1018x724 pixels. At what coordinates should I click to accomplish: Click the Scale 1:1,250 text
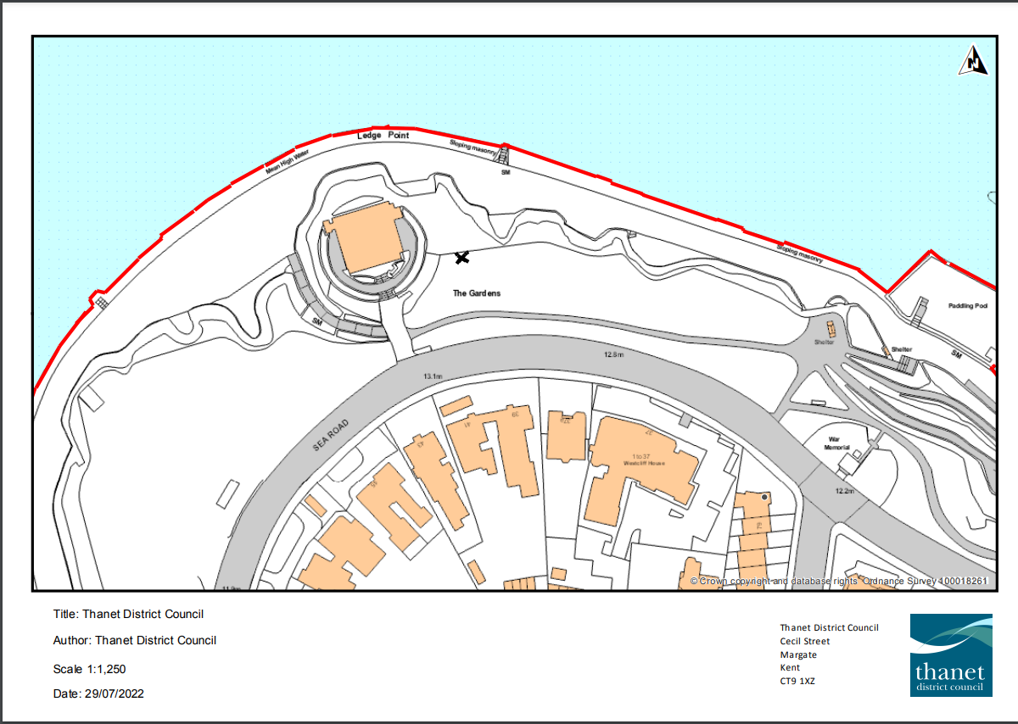click(x=89, y=669)
